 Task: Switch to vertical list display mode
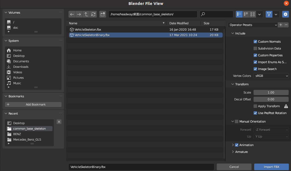click(x=239, y=14)
